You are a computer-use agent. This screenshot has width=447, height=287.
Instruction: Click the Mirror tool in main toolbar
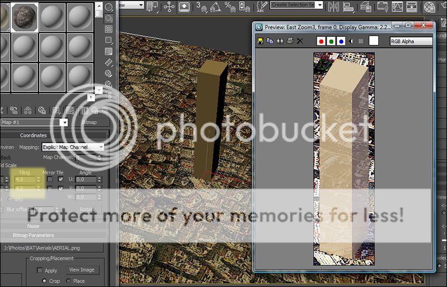334,6
